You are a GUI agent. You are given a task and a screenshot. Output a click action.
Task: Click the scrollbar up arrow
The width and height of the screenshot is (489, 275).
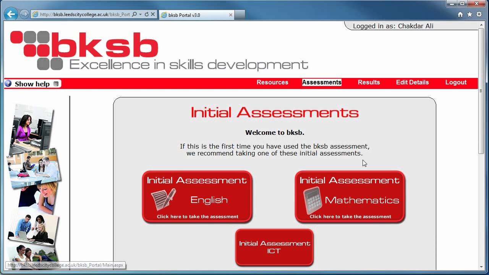(481, 24)
